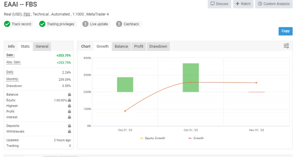Click the lock icon next to Balance
This screenshot has width=298, height=157.
pyautogui.click(x=69, y=94)
